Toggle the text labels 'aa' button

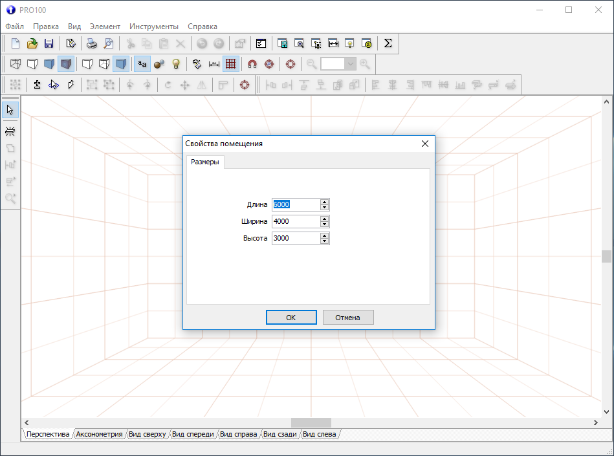(x=142, y=64)
